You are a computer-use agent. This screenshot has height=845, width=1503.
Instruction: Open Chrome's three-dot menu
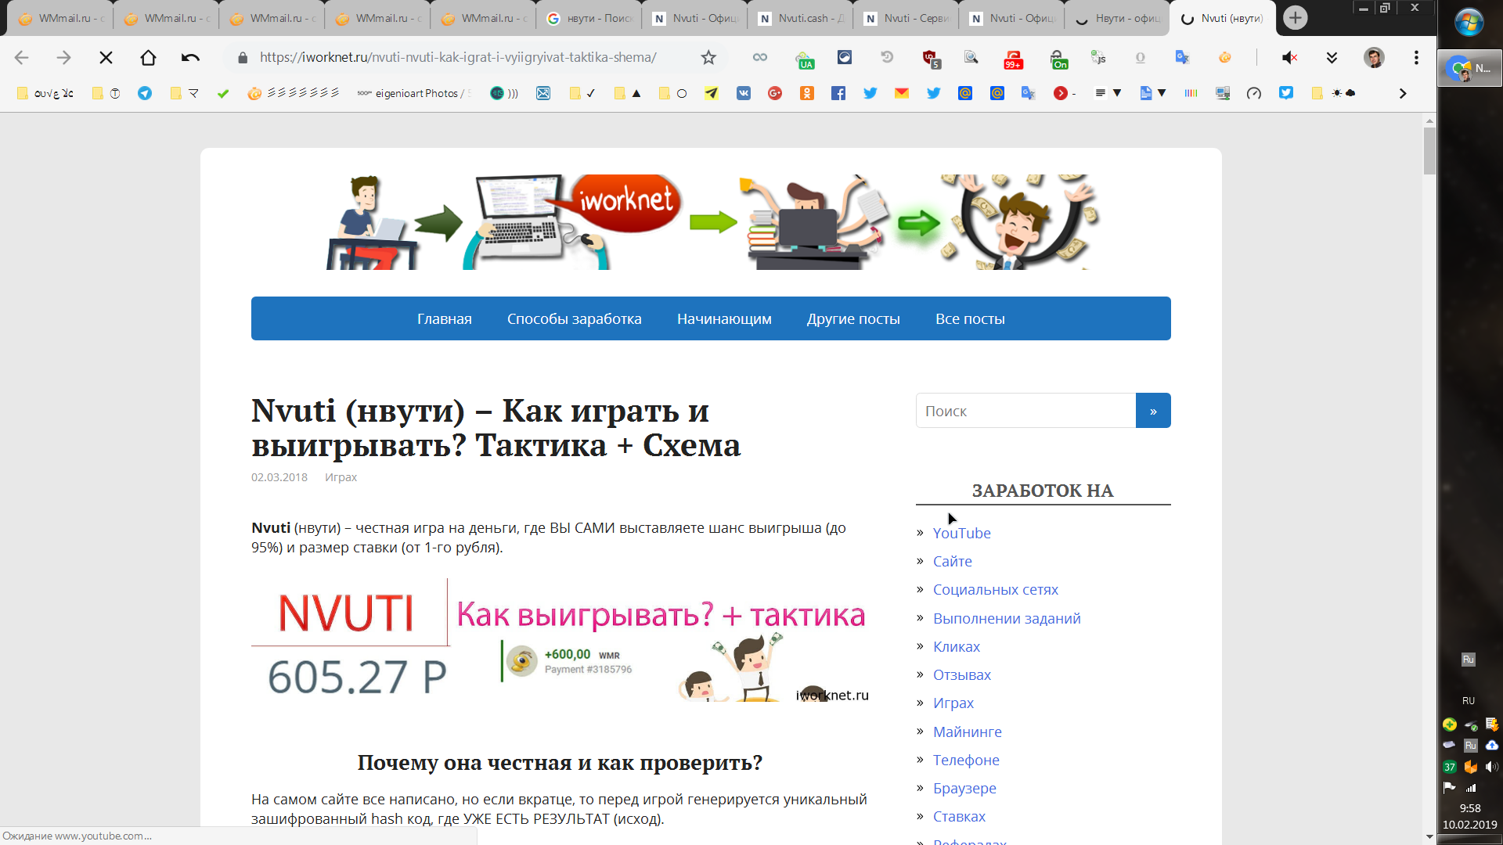[1415, 57]
